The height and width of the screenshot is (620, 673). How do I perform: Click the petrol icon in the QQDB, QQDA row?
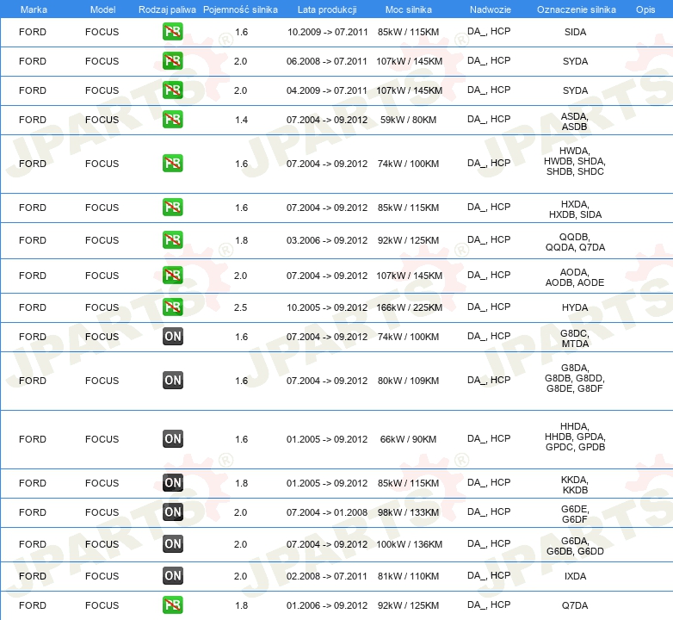(172, 240)
